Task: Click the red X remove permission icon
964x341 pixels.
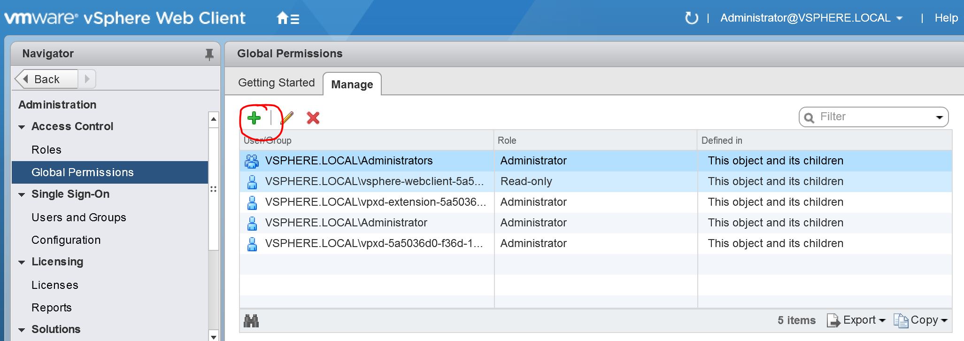Action: pos(313,118)
